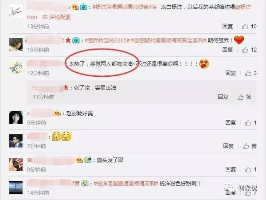The width and height of the screenshot is (266, 200).
Task: Click the red heart emoji after 期待楚乔
Action: [239, 40]
